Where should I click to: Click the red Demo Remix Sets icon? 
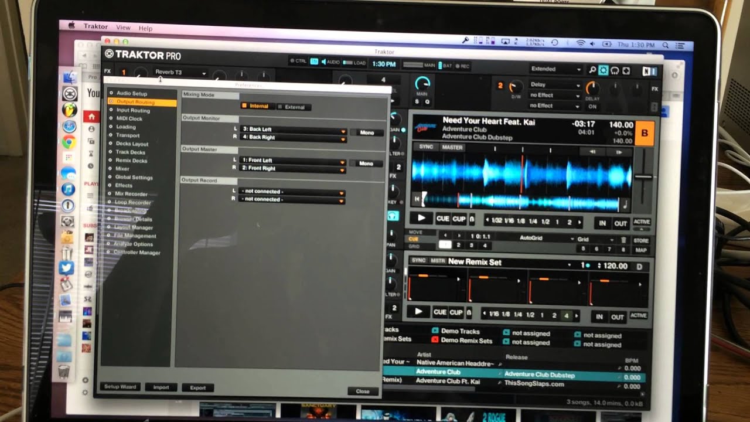tap(435, 340)
